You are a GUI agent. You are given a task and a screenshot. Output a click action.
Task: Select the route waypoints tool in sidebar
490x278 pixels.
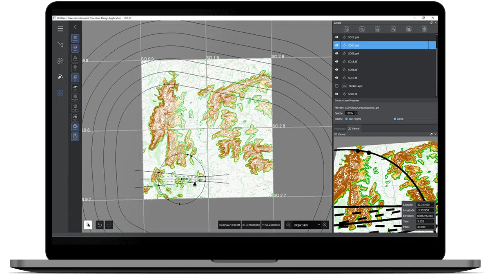60,44
